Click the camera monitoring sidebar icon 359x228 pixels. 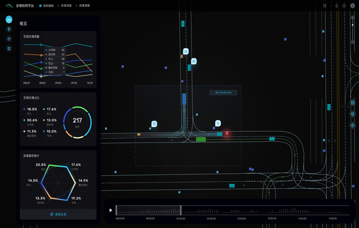[9, 29]
